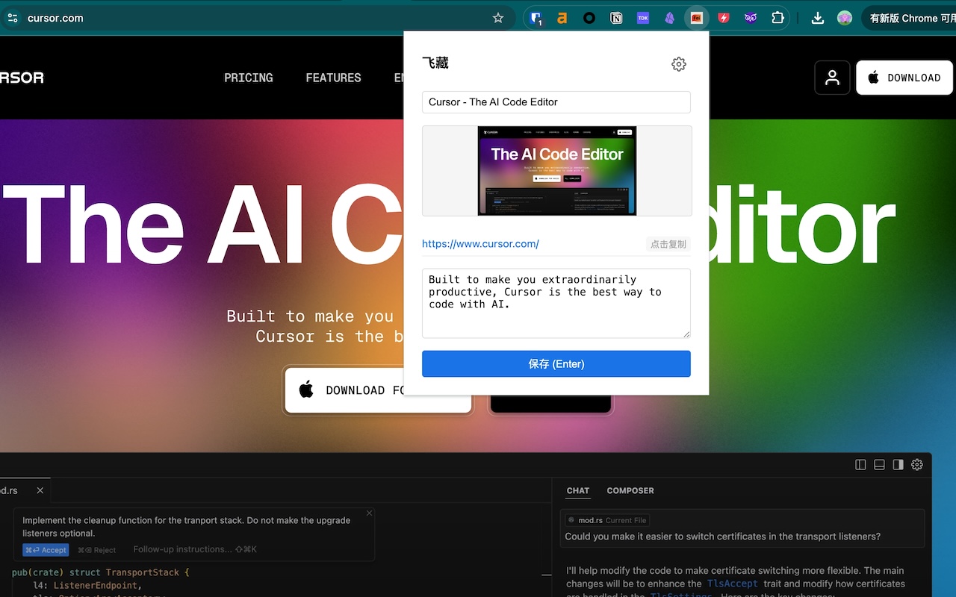Click the 保存 (Enter) button

(x=556, y=364)
